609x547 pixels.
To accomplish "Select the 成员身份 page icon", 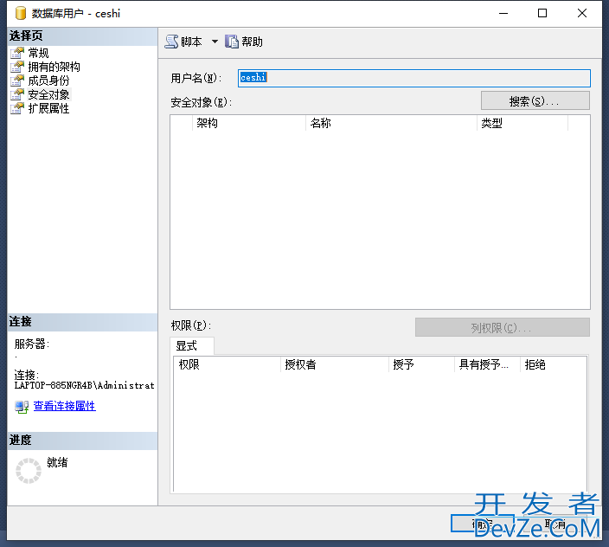I will 17,80.
